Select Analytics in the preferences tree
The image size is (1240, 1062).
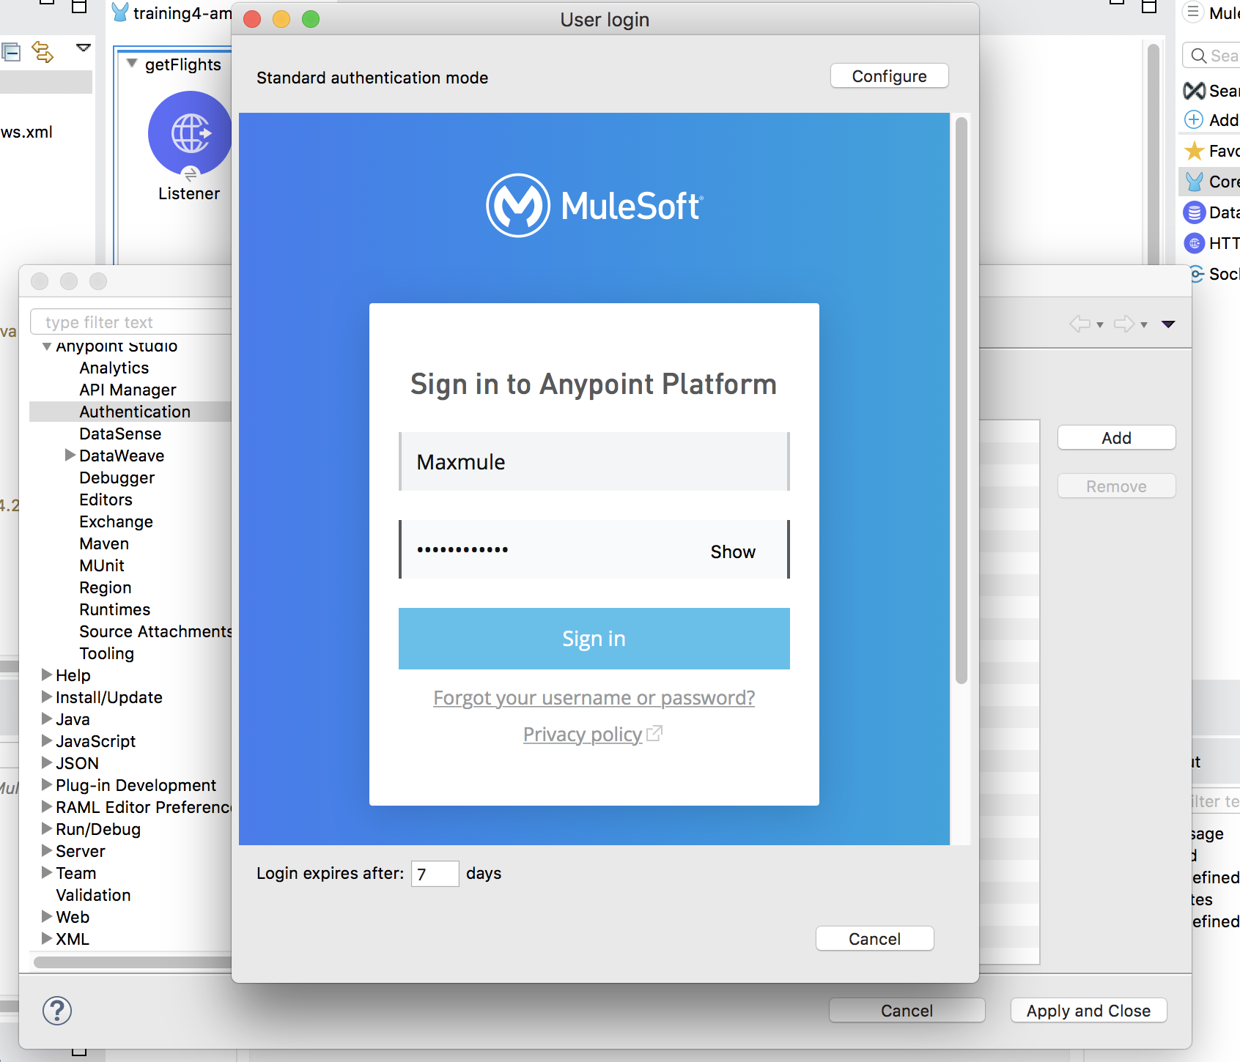pyautogui.click(x=114, y=368)
